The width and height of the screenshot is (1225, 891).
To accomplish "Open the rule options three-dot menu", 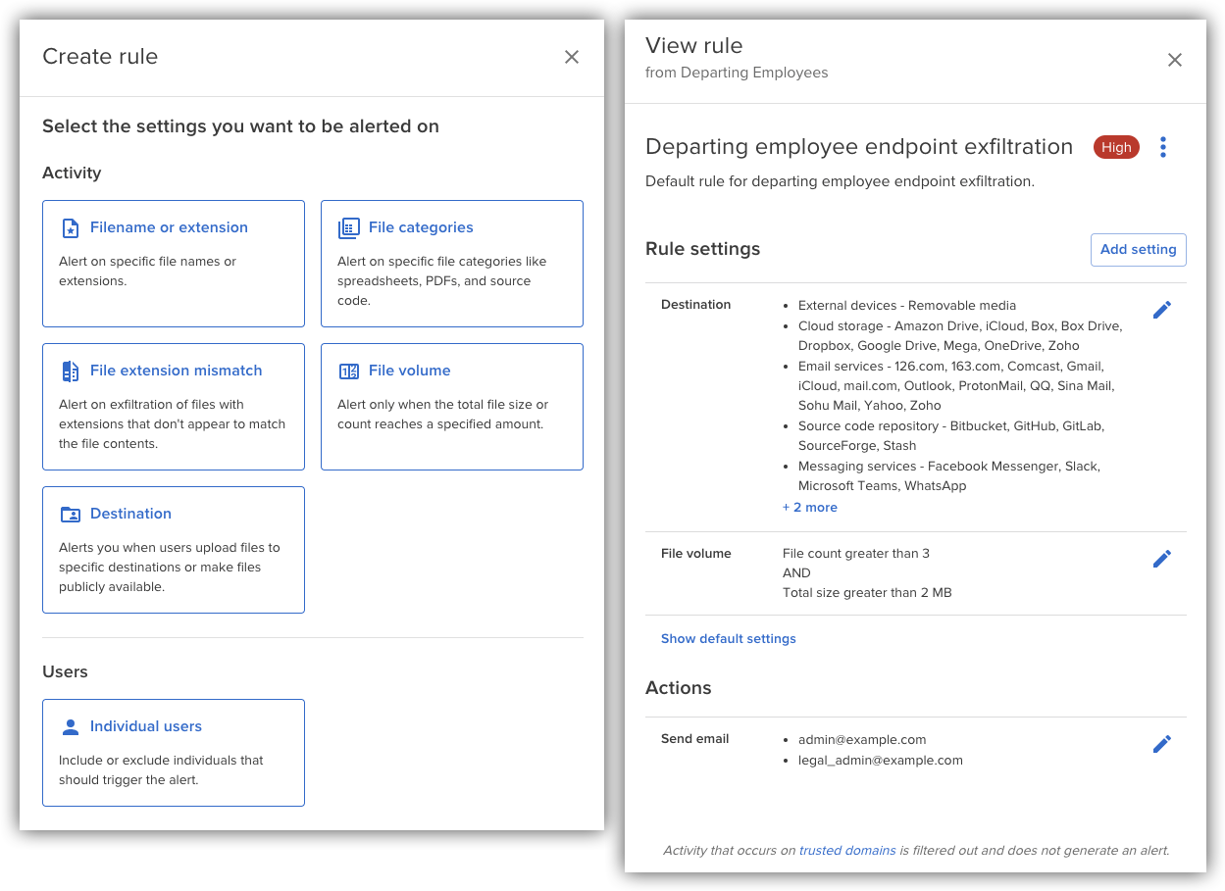I will [1163, 147].
